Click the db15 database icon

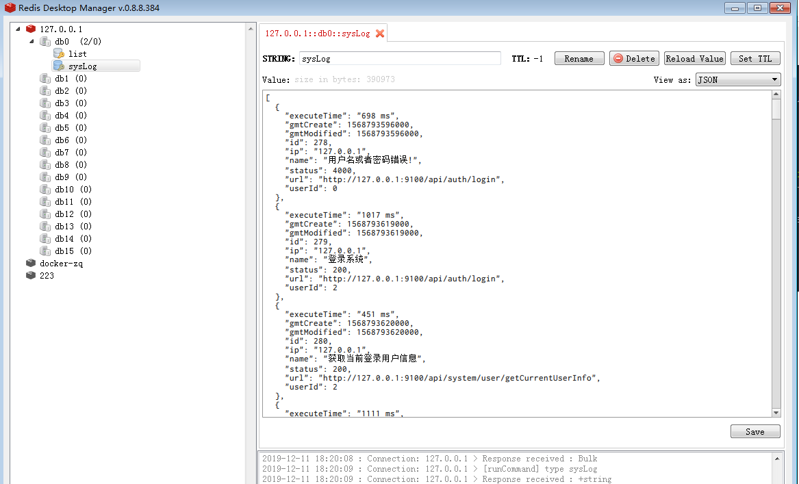pos(45,251)
